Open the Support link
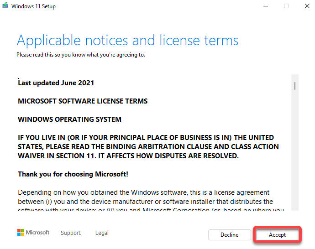Image resolution: width=315 pixels, height=249 pixels. tap(71, 233)
